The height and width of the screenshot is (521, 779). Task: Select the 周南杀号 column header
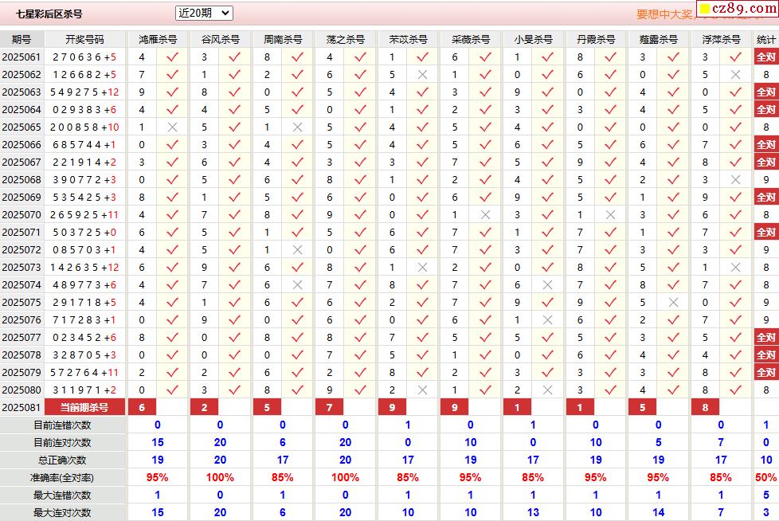[x=283, y=39]
